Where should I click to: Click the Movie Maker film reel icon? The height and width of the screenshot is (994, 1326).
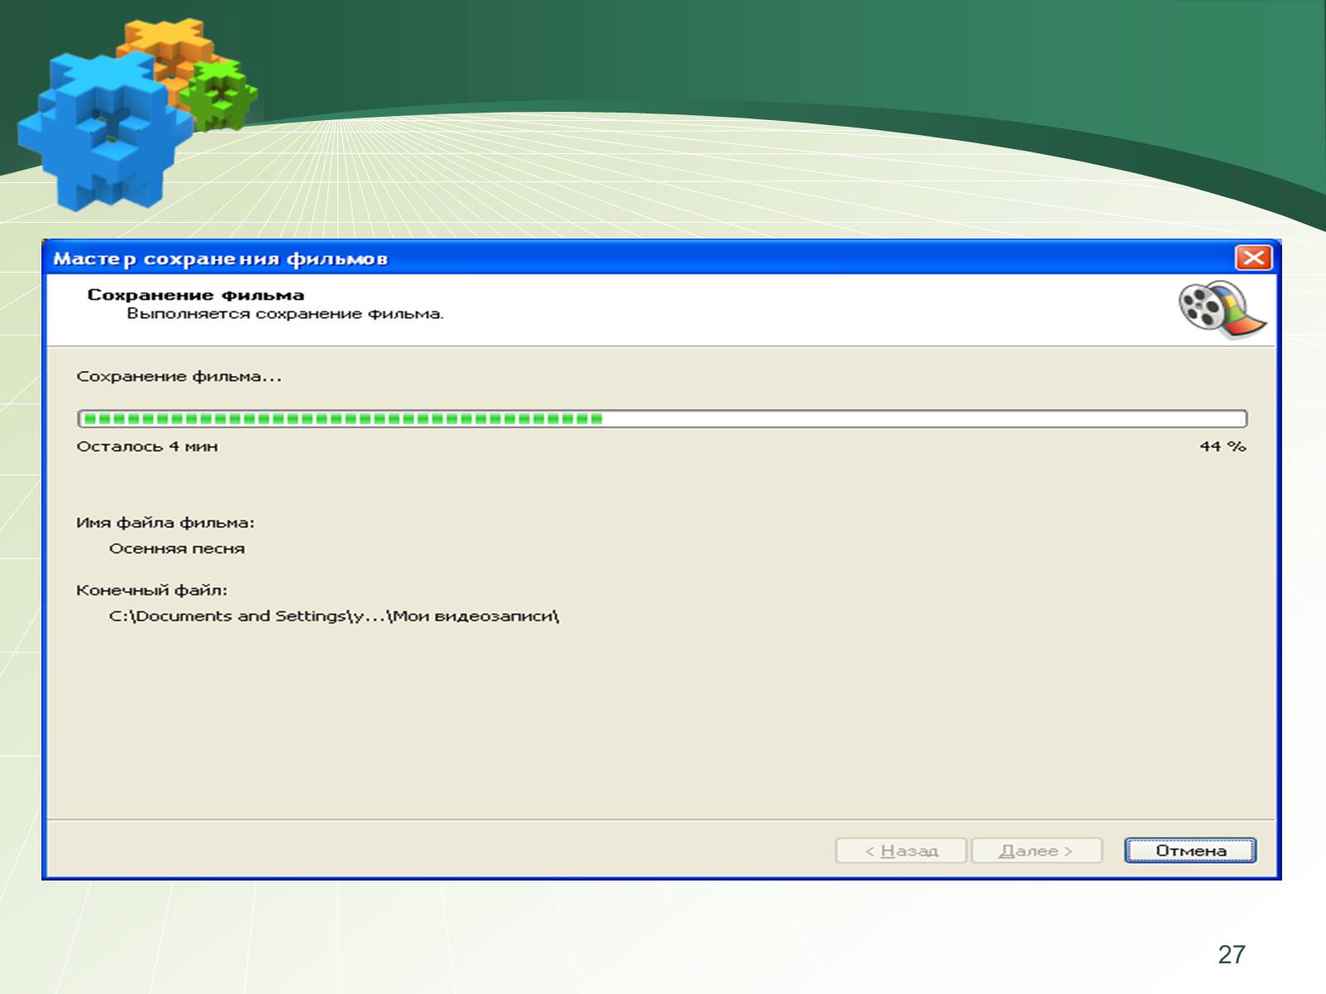pyautogui.click(x=1222, y=310)
